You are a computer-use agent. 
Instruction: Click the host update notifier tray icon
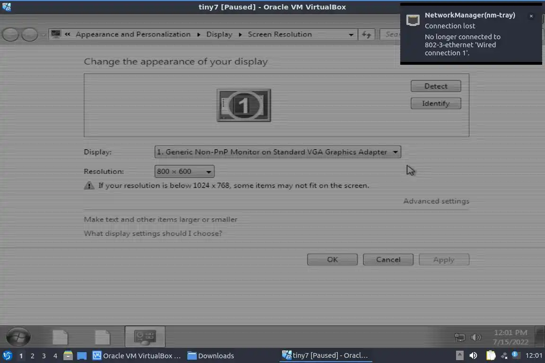[516, 355]
